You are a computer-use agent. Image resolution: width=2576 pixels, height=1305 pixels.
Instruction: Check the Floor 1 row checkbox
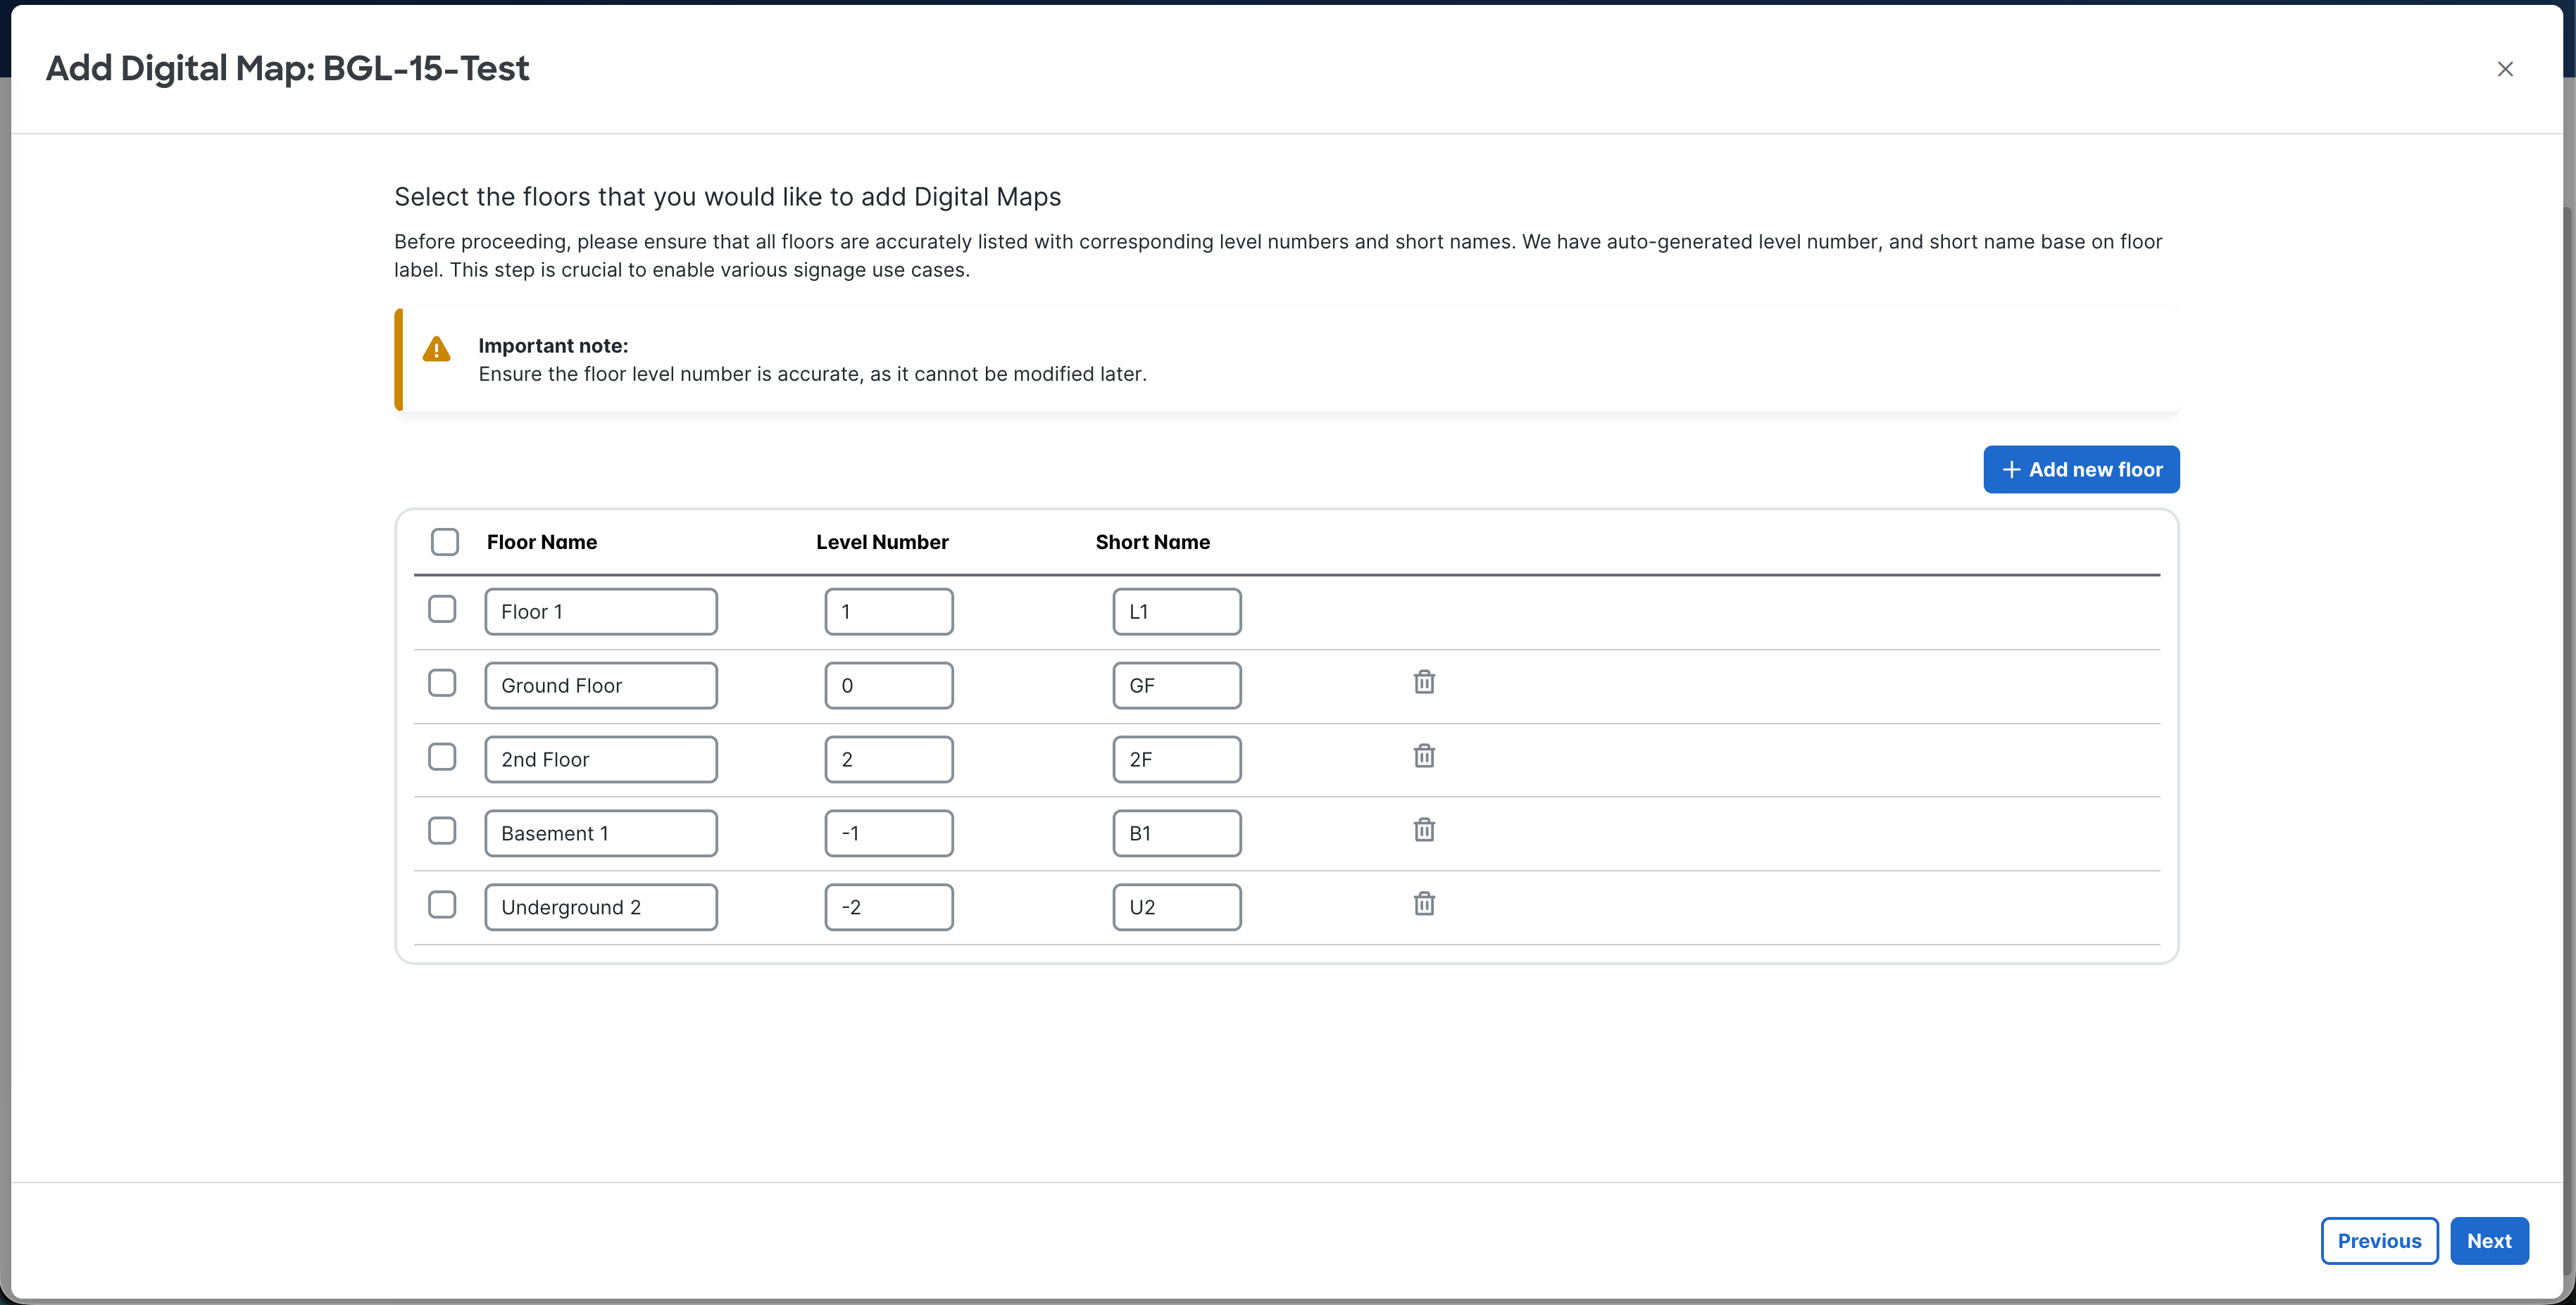(x=442, y=610)
